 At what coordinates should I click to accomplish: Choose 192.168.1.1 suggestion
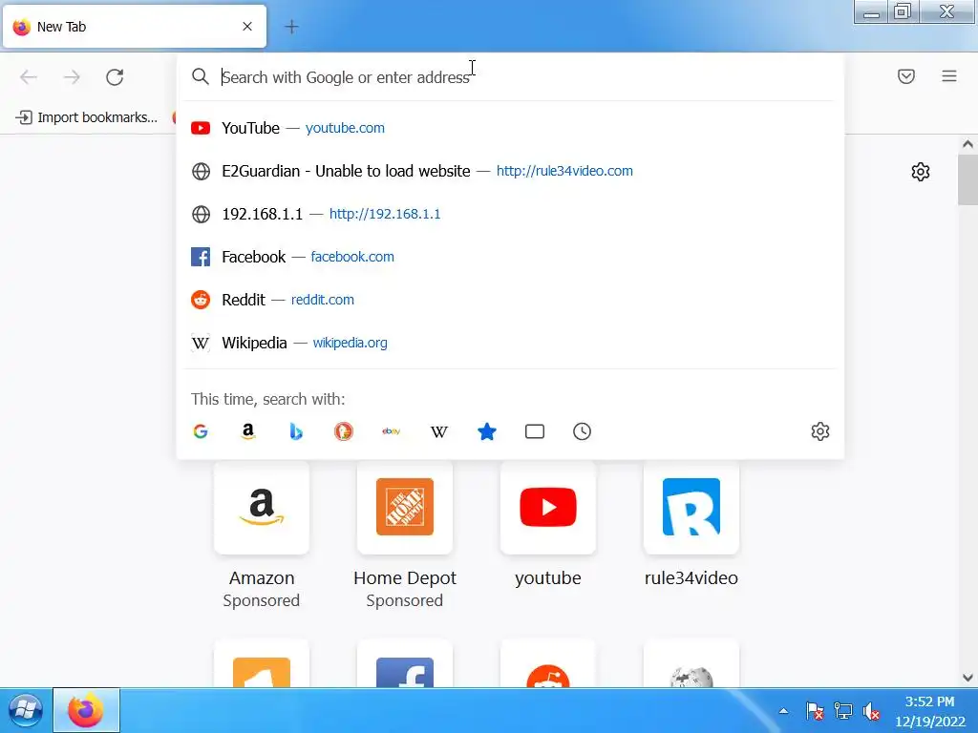[x=512, y=214]
